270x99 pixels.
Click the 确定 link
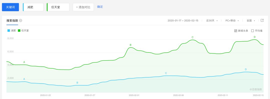tap(100, 7)
